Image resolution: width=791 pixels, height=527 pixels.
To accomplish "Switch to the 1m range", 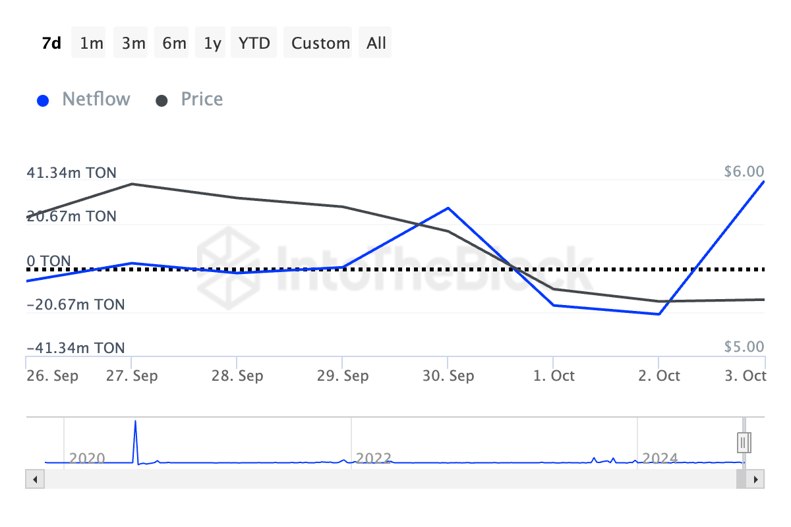I will coord(92,43).
